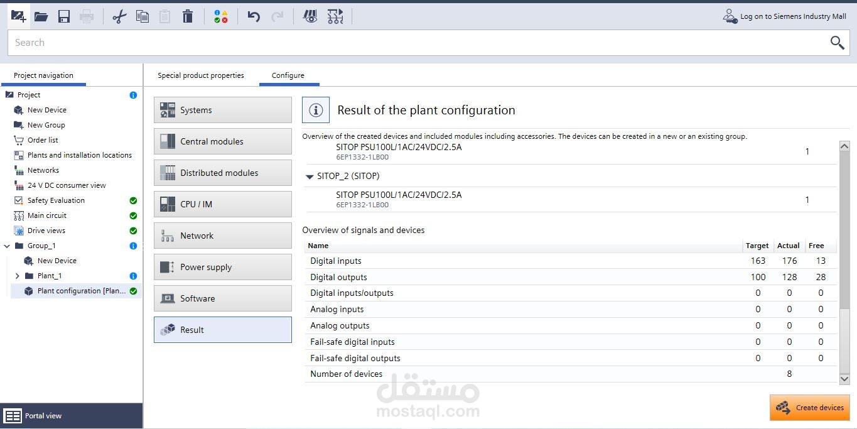Click the Plant_1 info icon

pyautogui.click(x=133, y=276)
